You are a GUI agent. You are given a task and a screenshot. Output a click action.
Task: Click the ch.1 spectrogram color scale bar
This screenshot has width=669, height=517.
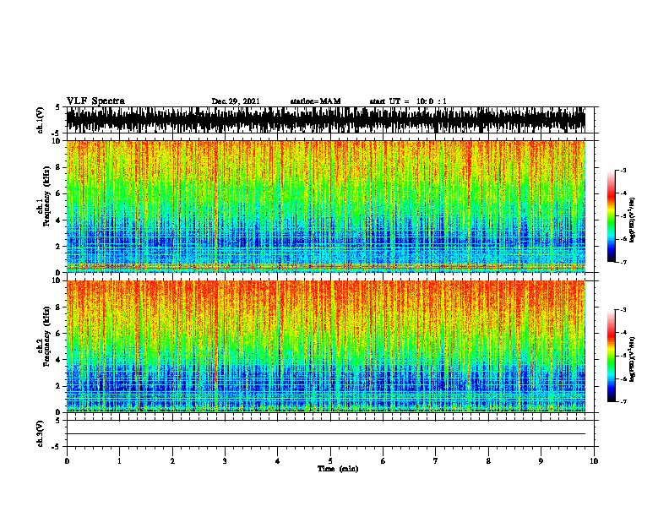tap(612, 216)
